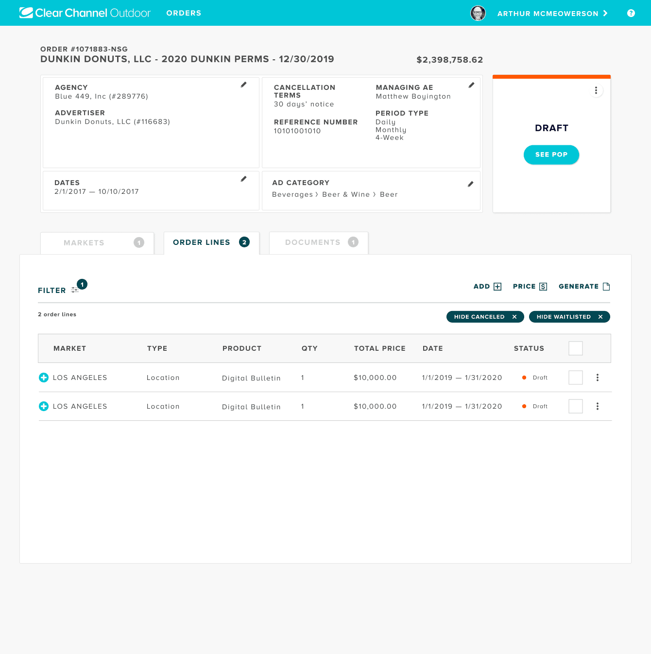
Task: Click the HIDE WAITLISTED chip label
Action: 564,317
